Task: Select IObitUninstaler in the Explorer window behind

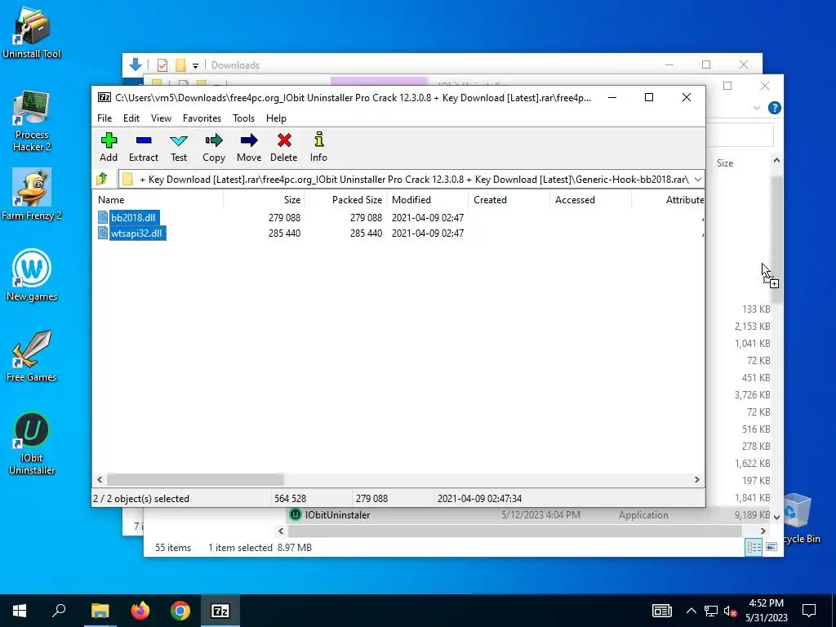Action: click(337, 515)
